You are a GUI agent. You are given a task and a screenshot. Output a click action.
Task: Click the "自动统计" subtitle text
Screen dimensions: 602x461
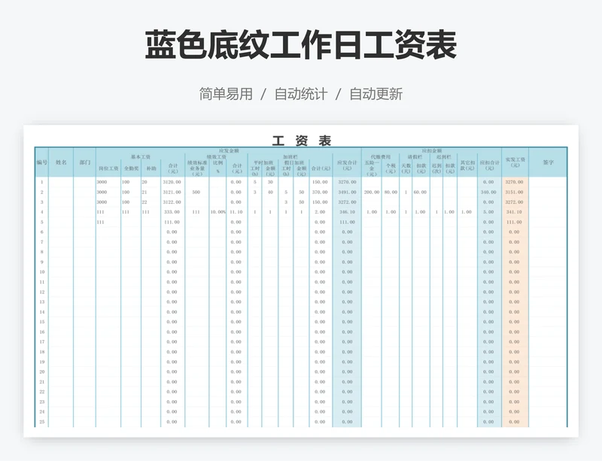(x=301, y=94)
